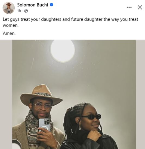Click the post text about treating daughters
145x149 pixels.
(70, 22)
